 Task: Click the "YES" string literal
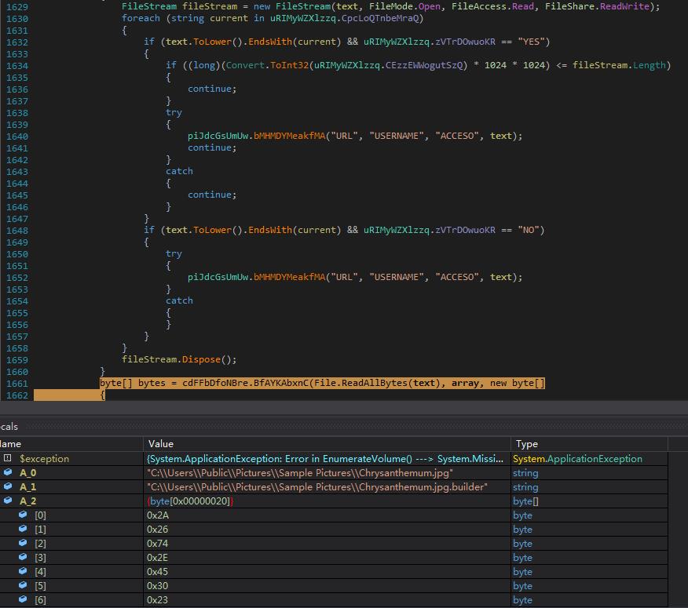(531, 42)
